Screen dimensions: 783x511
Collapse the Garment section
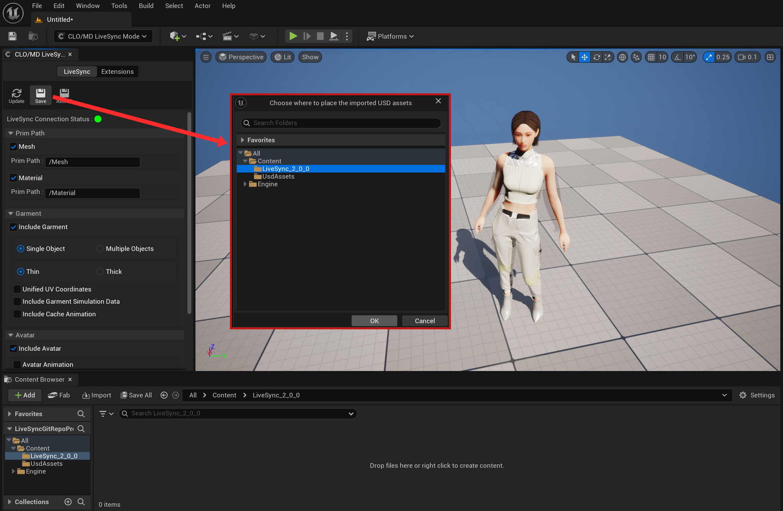11,213
